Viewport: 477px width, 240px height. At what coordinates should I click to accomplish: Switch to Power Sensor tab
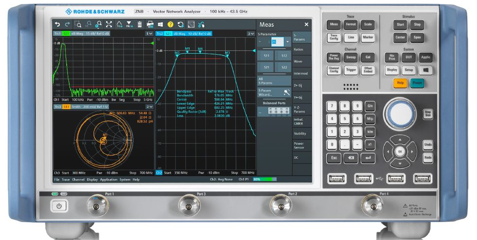[302, 146]
